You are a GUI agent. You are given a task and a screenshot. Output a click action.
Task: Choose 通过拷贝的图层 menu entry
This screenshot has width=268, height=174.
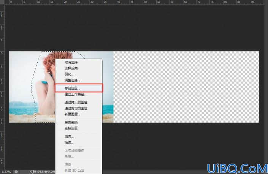(x=79, y=102)
